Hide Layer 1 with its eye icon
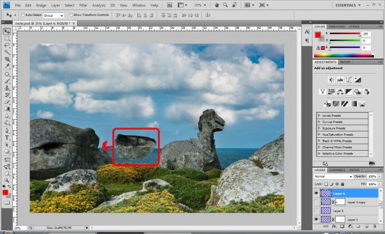The image size is (385, 234). [x=316, y=219]
